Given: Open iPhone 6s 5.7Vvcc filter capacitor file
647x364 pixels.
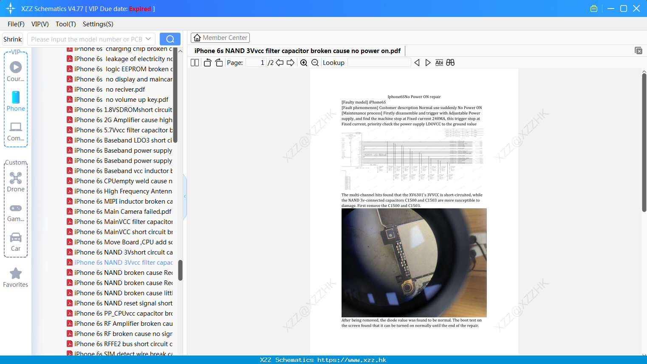Looking at the screenshot, I should [x=120, y=130].
